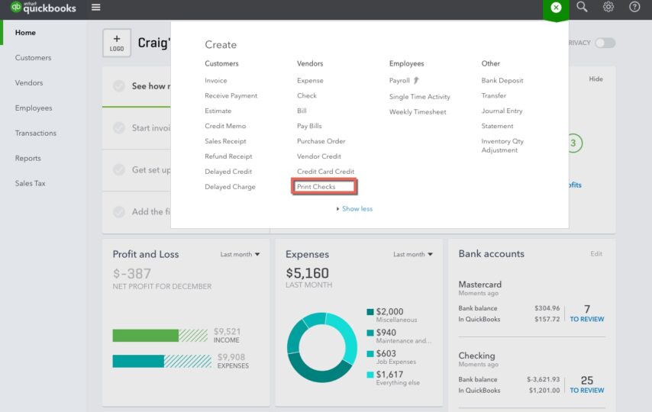This screenshot has height=412, width=652.
Task: Open the help question mark icon
Action: click(x=634, y=7)
